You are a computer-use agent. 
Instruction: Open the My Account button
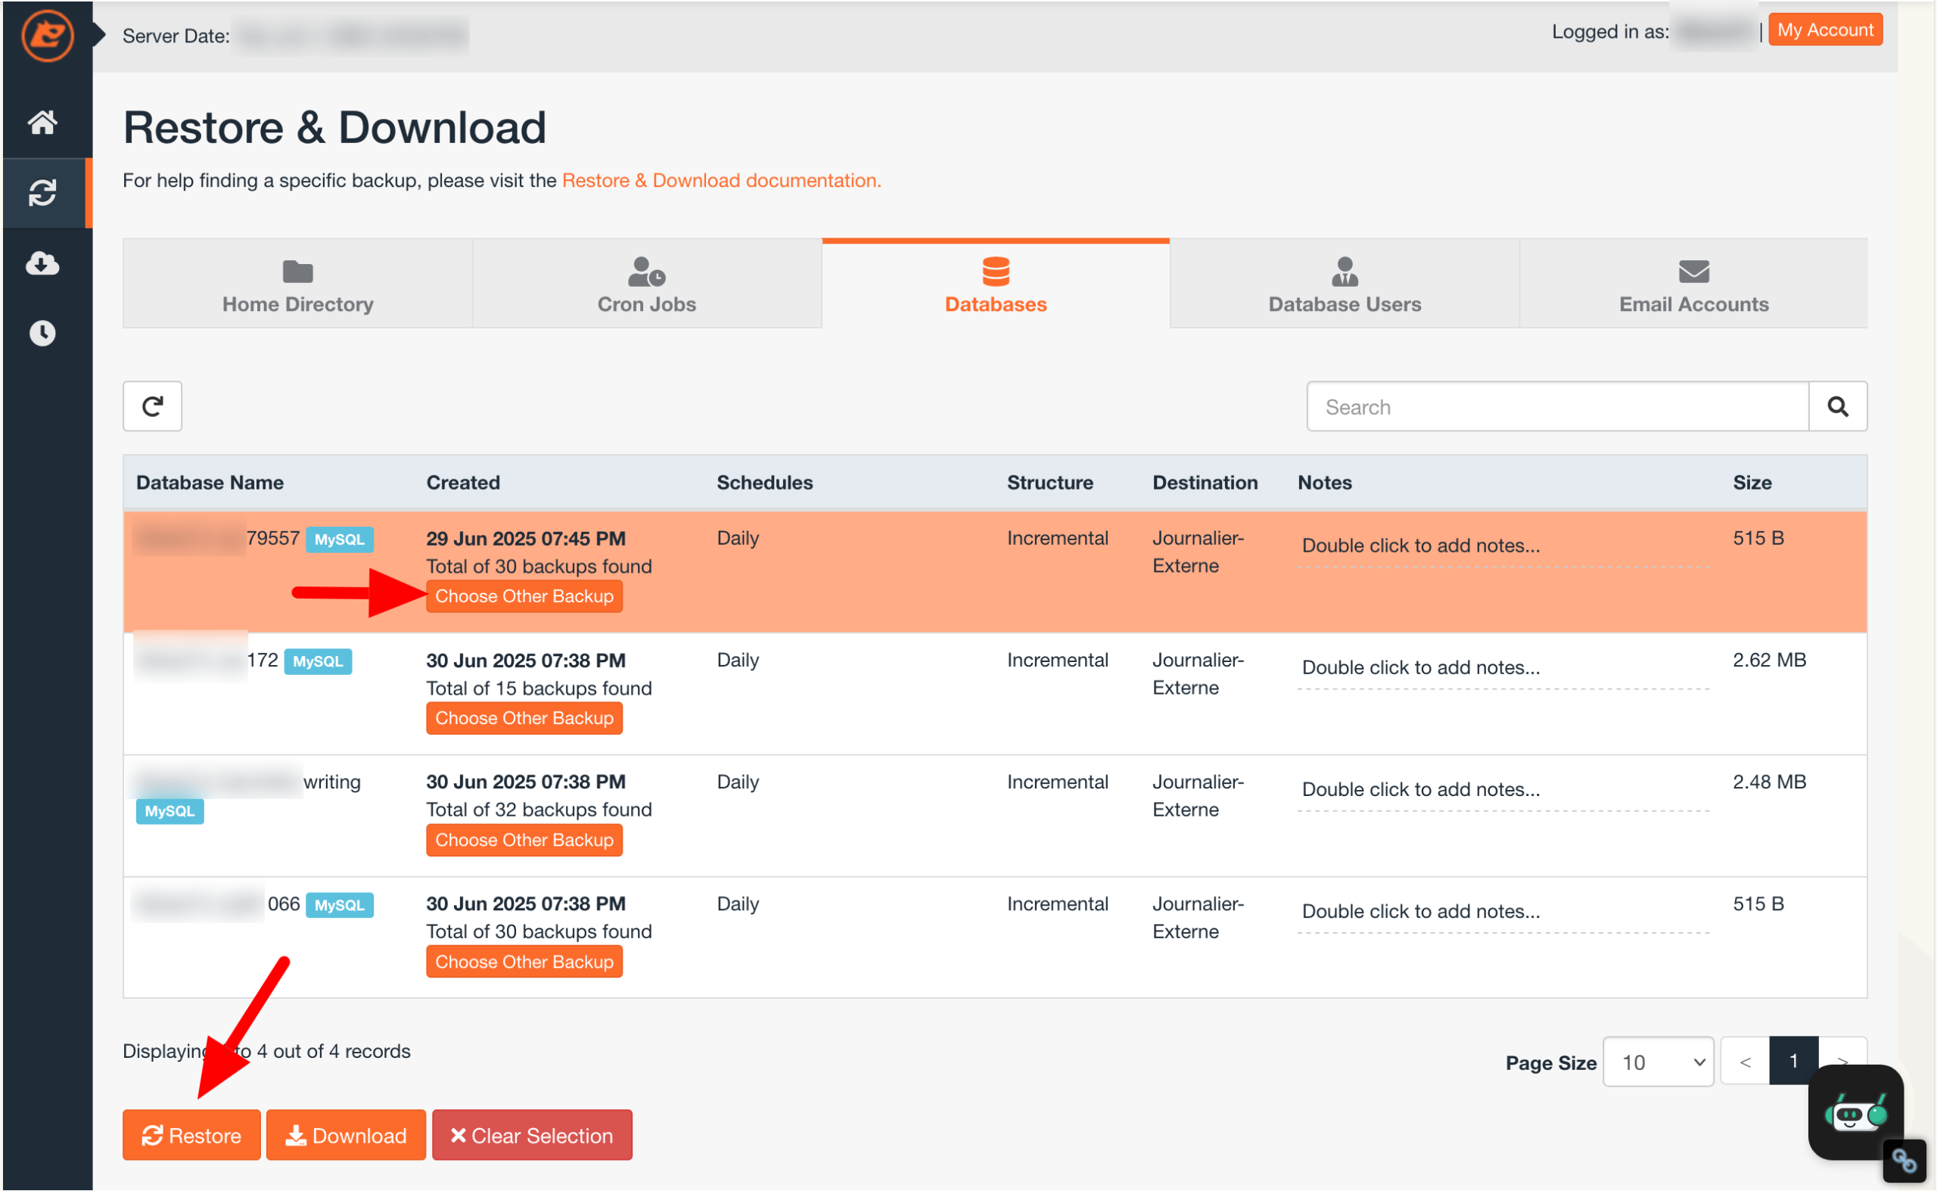[x=1825, y=30]
